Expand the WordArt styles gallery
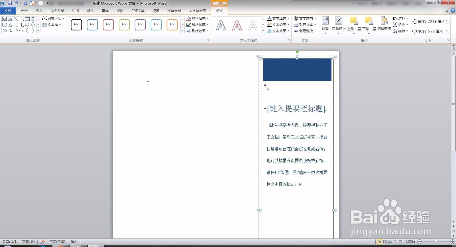Image resolution: width=456 pixels, height=247 pixels. tap(263, 31)
